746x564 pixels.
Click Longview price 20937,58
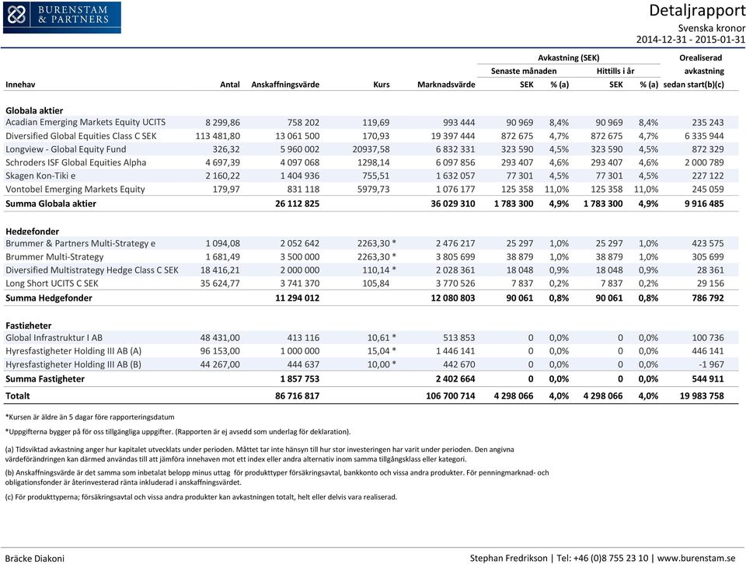371,149
